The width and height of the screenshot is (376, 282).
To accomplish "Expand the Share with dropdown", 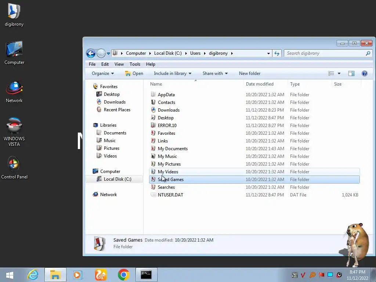I will click(x=215, y=73).
